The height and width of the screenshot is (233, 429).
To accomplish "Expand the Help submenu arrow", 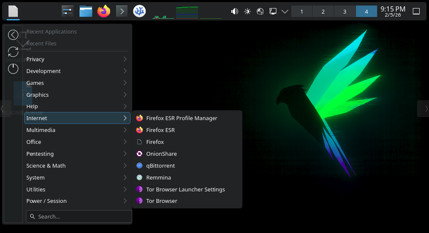I will tap(125, 106).
